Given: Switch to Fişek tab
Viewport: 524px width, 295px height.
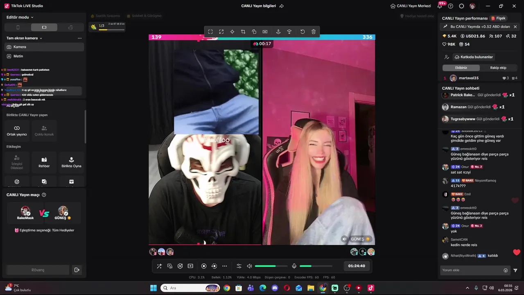Looking at the screenshot, I should pyautogui.click(x=498, y=18).
